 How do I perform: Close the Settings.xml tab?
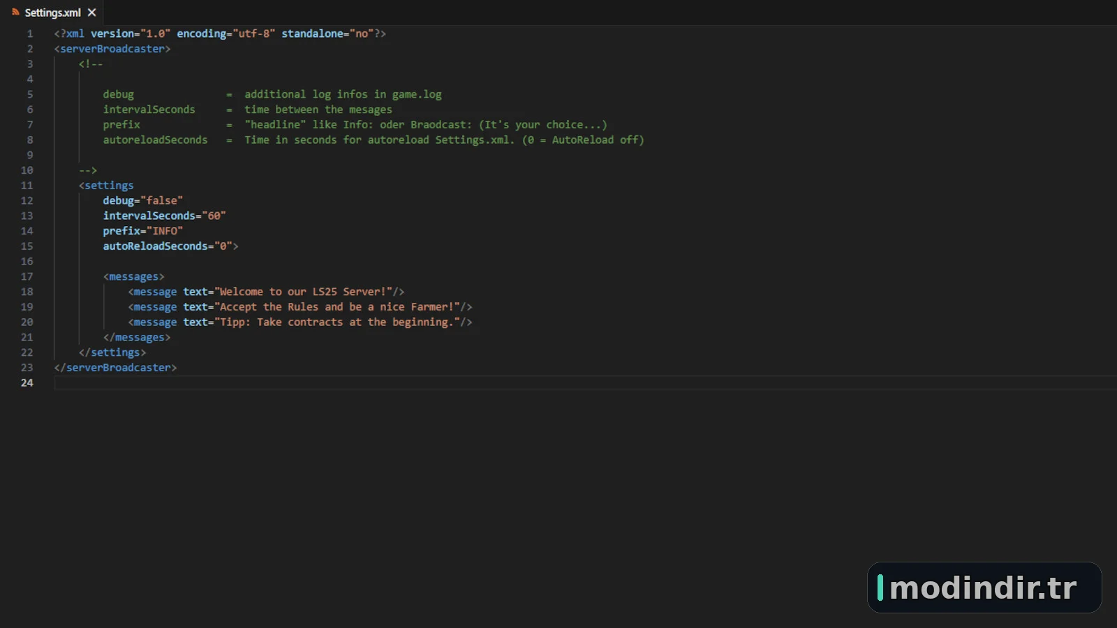pyautogui.click(x=91, y=13)
